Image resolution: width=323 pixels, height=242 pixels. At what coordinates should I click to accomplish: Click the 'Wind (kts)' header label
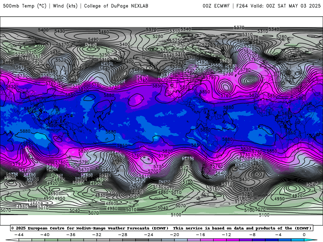[65, 6]
